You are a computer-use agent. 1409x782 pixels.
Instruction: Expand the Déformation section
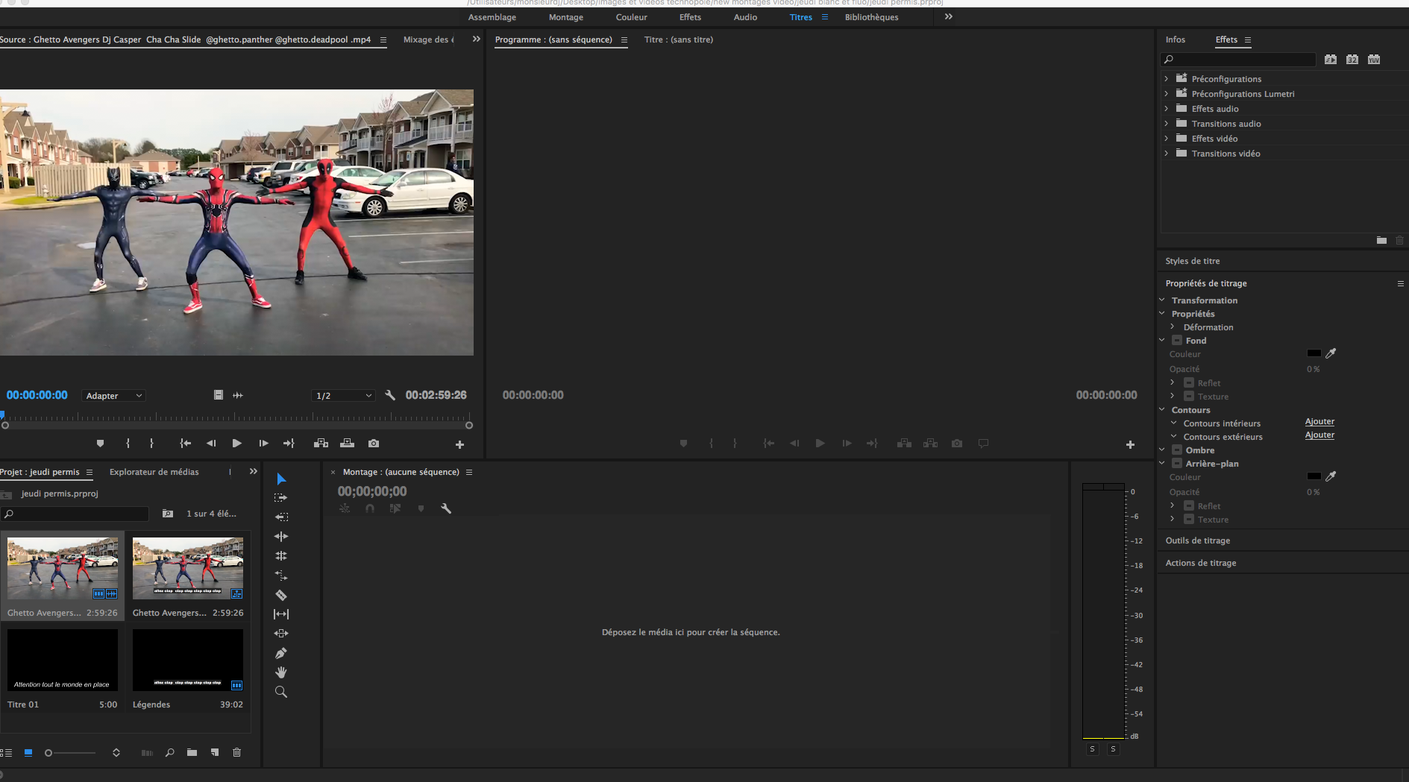(1173, 327)
